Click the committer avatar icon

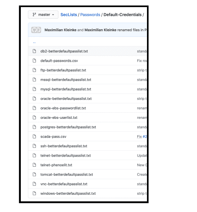click(36, 30)
